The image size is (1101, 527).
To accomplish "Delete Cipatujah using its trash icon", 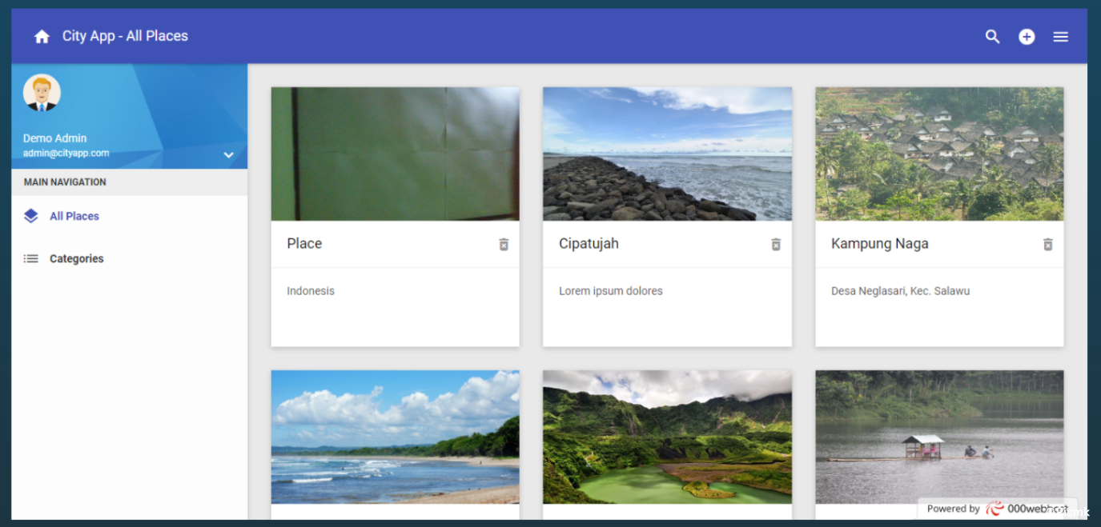I will (776, 245).
